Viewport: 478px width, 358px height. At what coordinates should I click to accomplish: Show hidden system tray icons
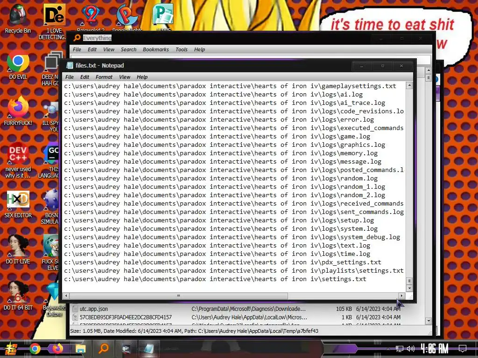click(388, 349)
